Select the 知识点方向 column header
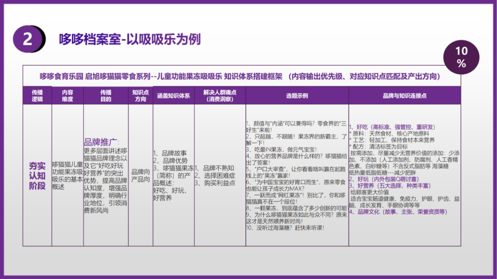Screen dimensions: 497x279 coord(140,96)
